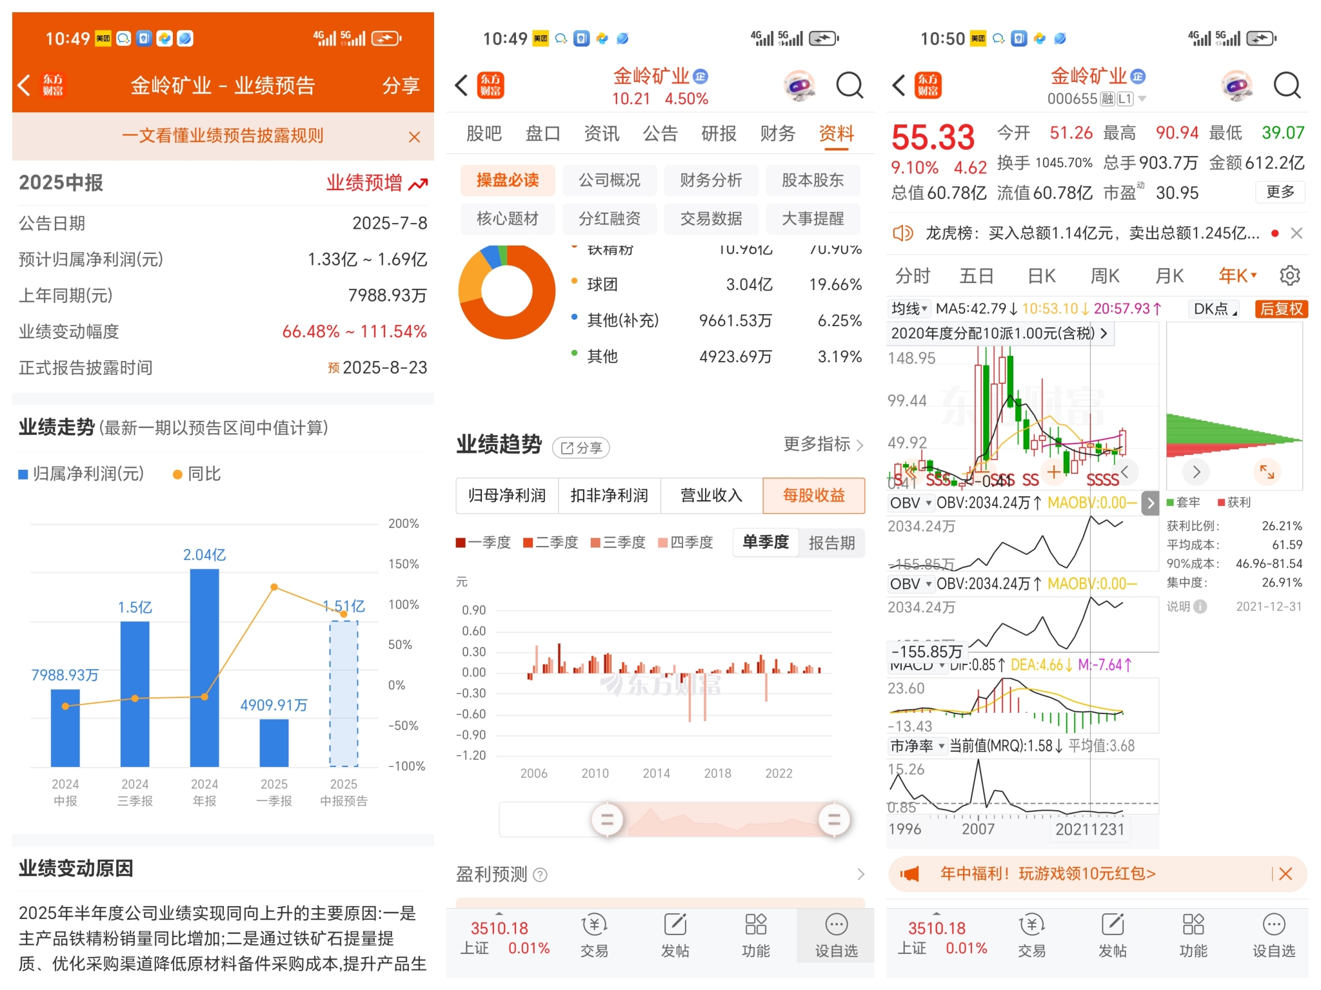The image size is (1321, 990).
Task: Tap the back arrow beside 金岭矿业 10.21 price header
Action: (461, 85)
